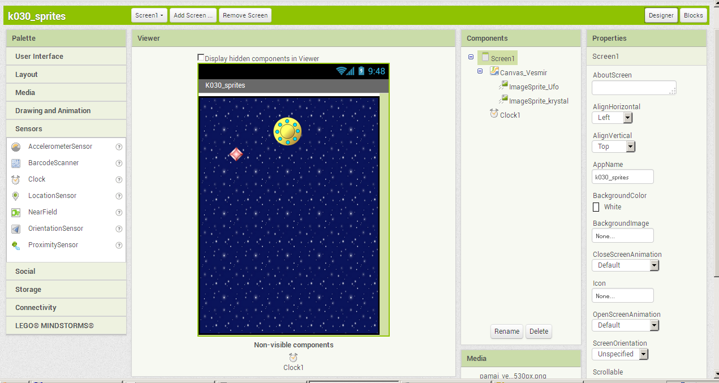Click the ImageSprite_krystal sprite icon
Viewport: 719px width, 383px height.
(503, 100)
